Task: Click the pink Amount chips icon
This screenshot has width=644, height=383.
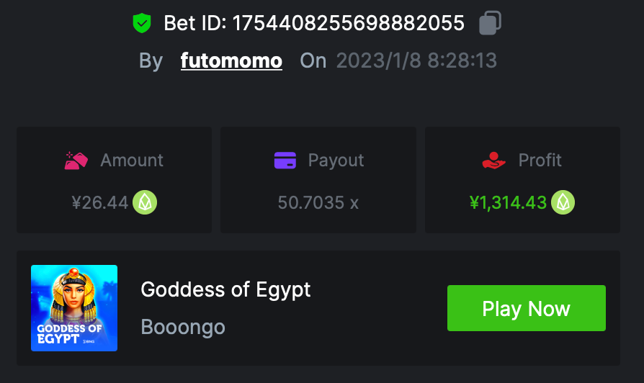Action: [76, 160]
